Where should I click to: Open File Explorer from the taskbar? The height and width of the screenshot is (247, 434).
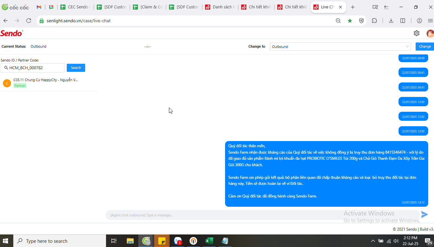tap(130, 241)
